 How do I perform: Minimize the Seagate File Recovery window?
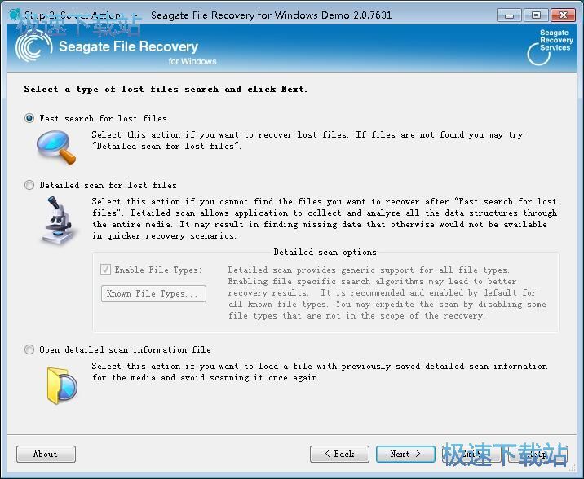click(x=509, y=15)
